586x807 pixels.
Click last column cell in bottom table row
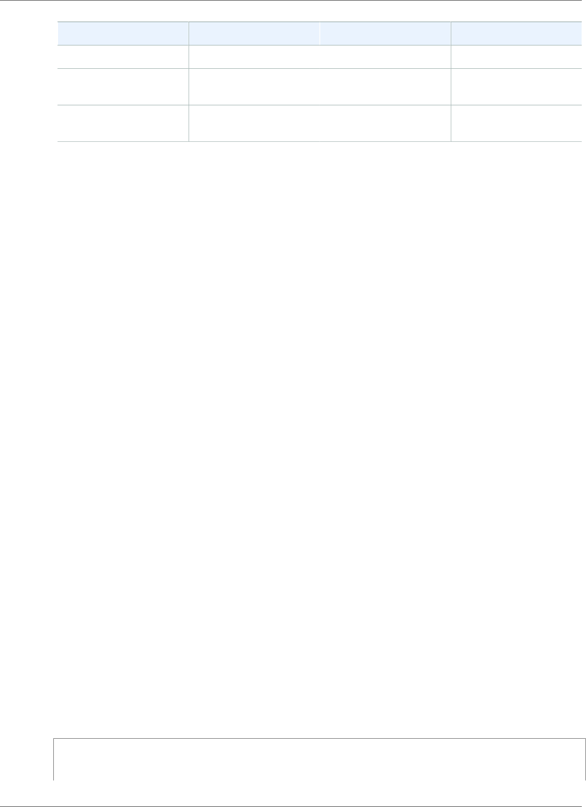point(516,123)
